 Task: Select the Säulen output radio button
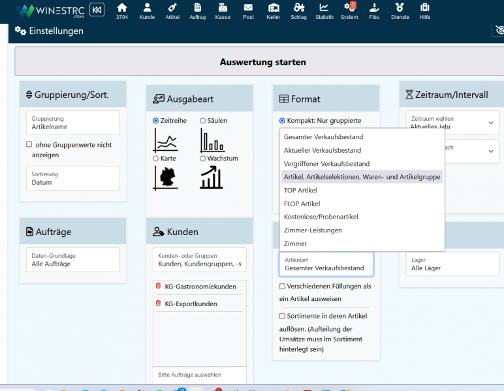[203, 121]
